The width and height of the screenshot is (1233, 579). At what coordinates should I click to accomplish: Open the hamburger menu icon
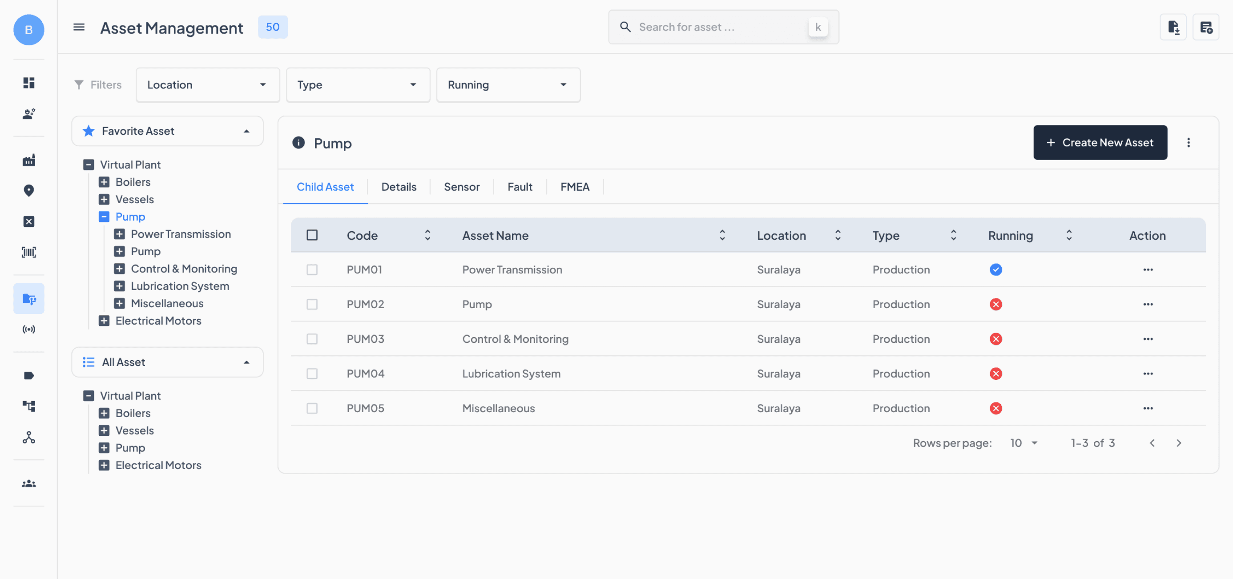pyautogui.click(x=79, y=27)
